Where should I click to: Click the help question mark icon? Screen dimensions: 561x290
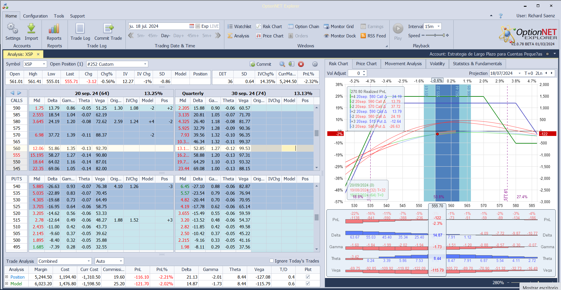click(500, 16)
